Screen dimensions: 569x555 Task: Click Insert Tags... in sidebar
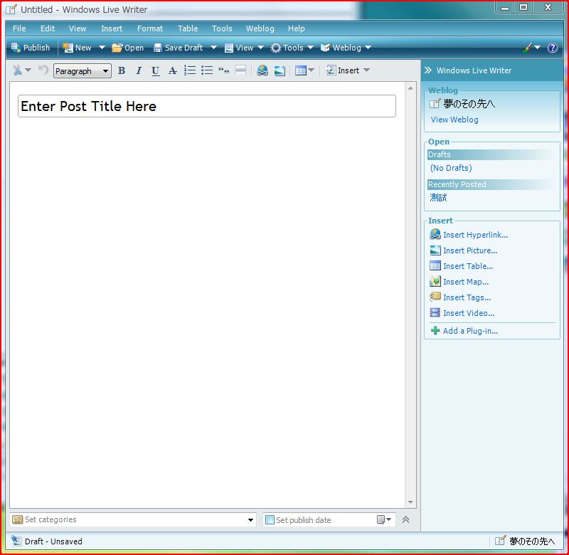(x=467, y=297)
